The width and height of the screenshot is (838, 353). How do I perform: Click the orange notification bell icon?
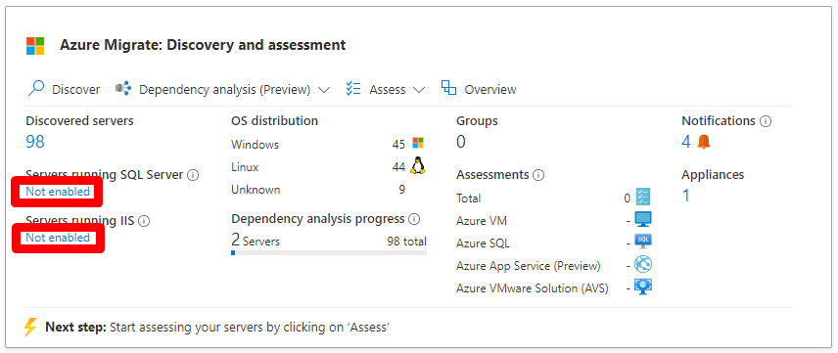[704, 142]
